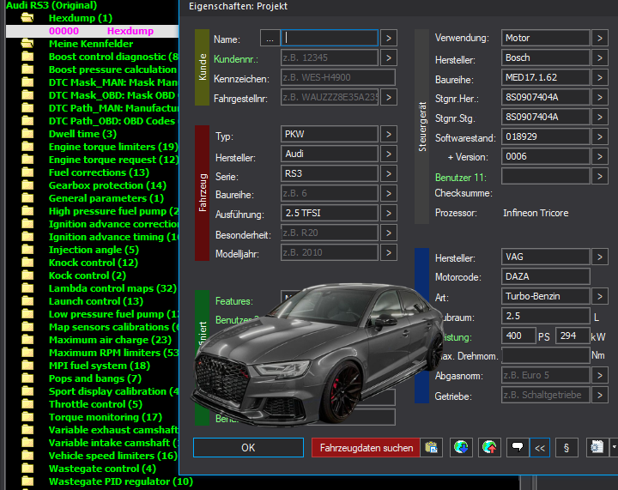
Task: Click the settings document icon button
Action: tap(597, 448)
